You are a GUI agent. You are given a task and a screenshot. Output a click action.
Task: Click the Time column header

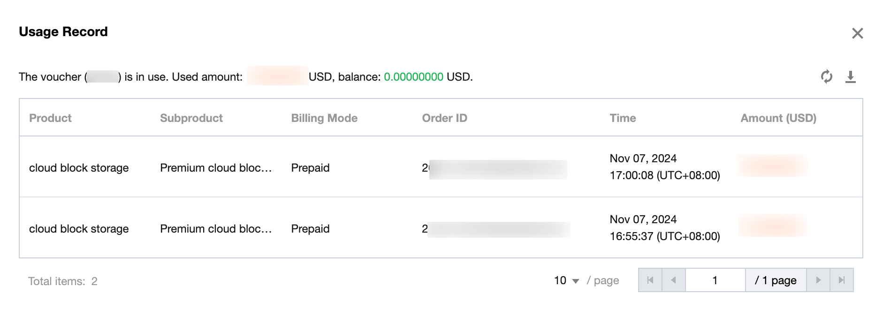tap(623, 118)
